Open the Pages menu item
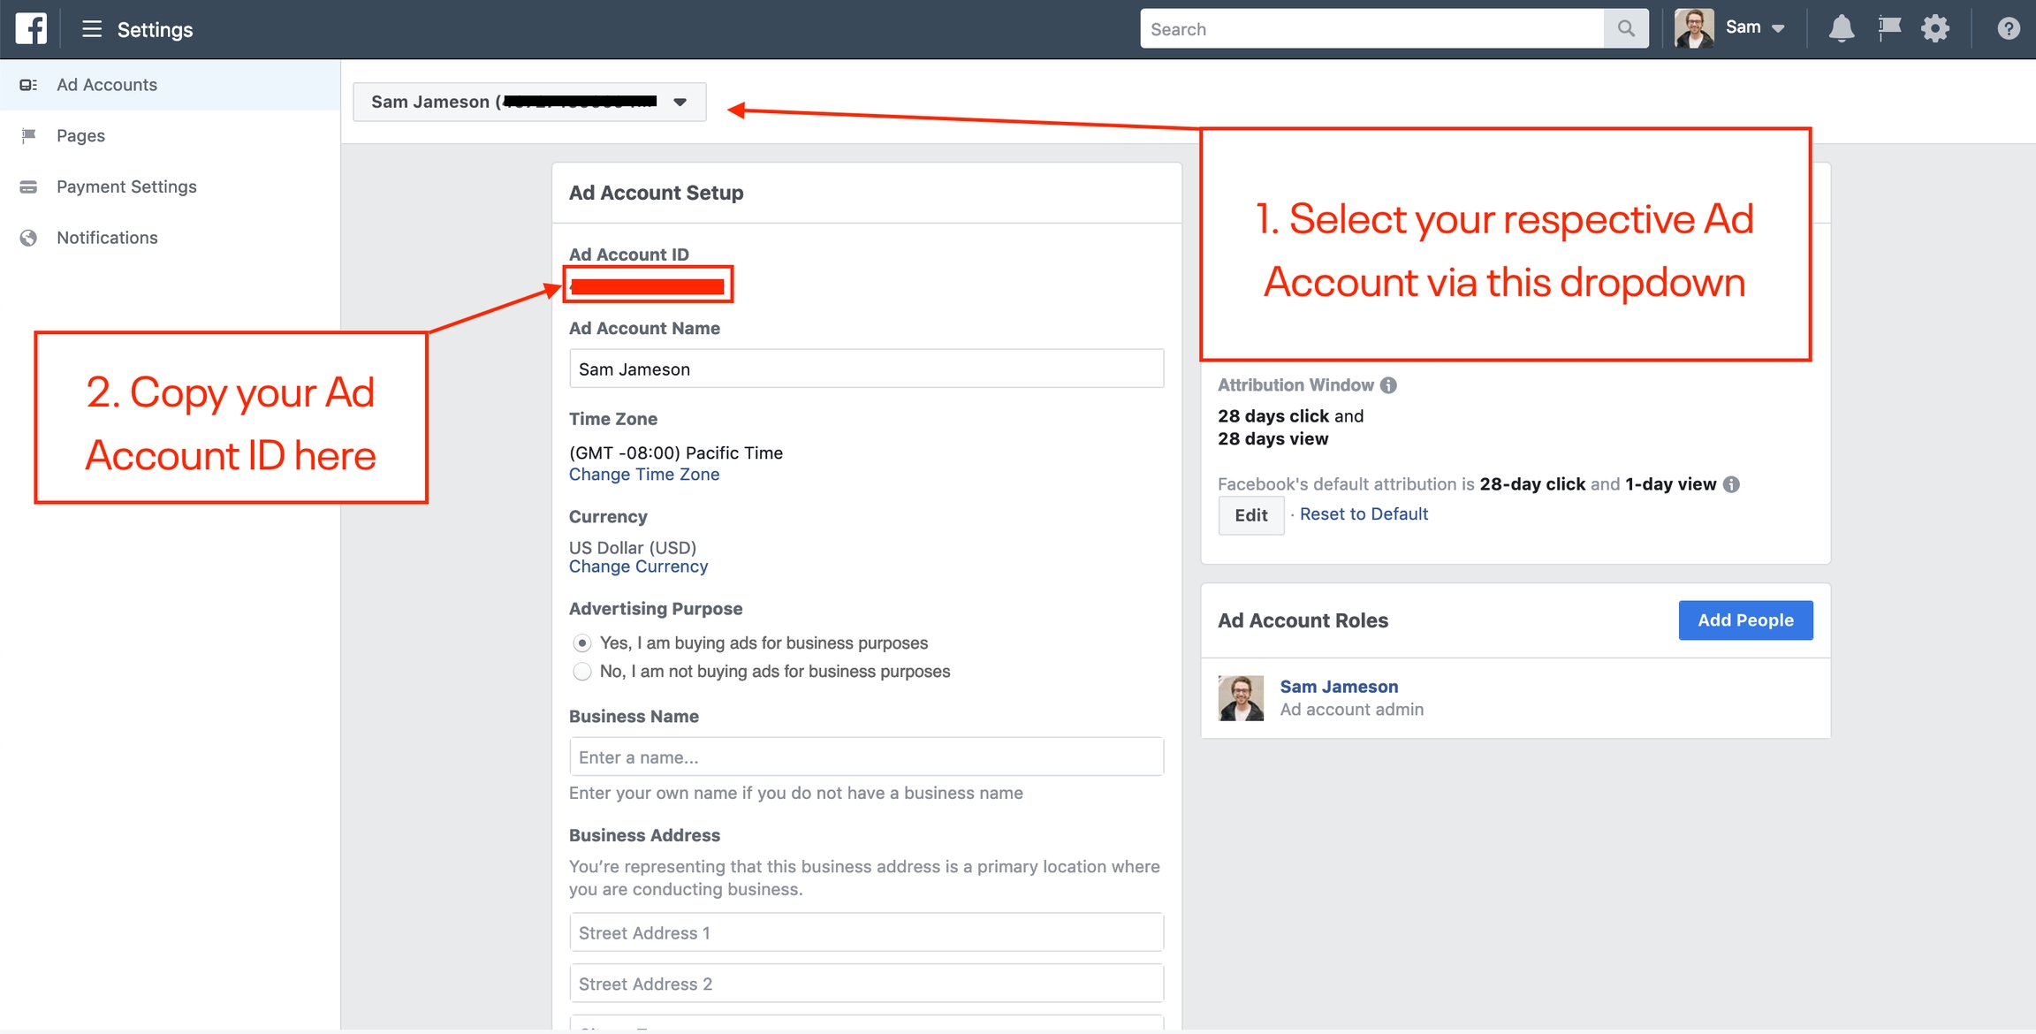The image size is (2036, 1034). [x=170, y=135]
